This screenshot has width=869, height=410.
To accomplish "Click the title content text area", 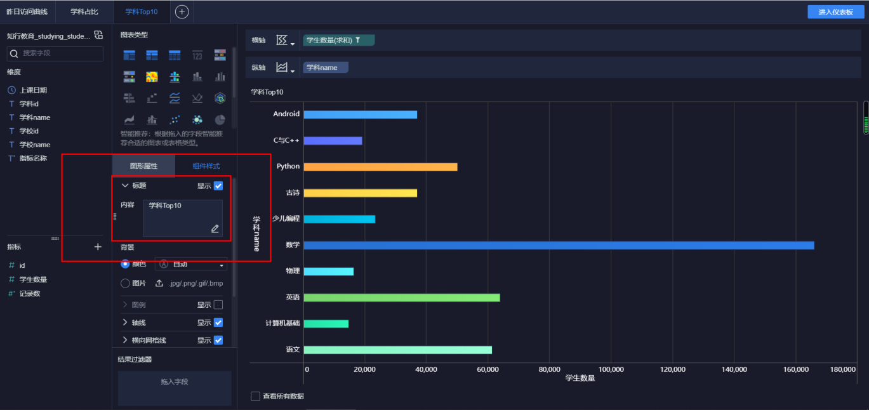I will (x=183, y=218).
